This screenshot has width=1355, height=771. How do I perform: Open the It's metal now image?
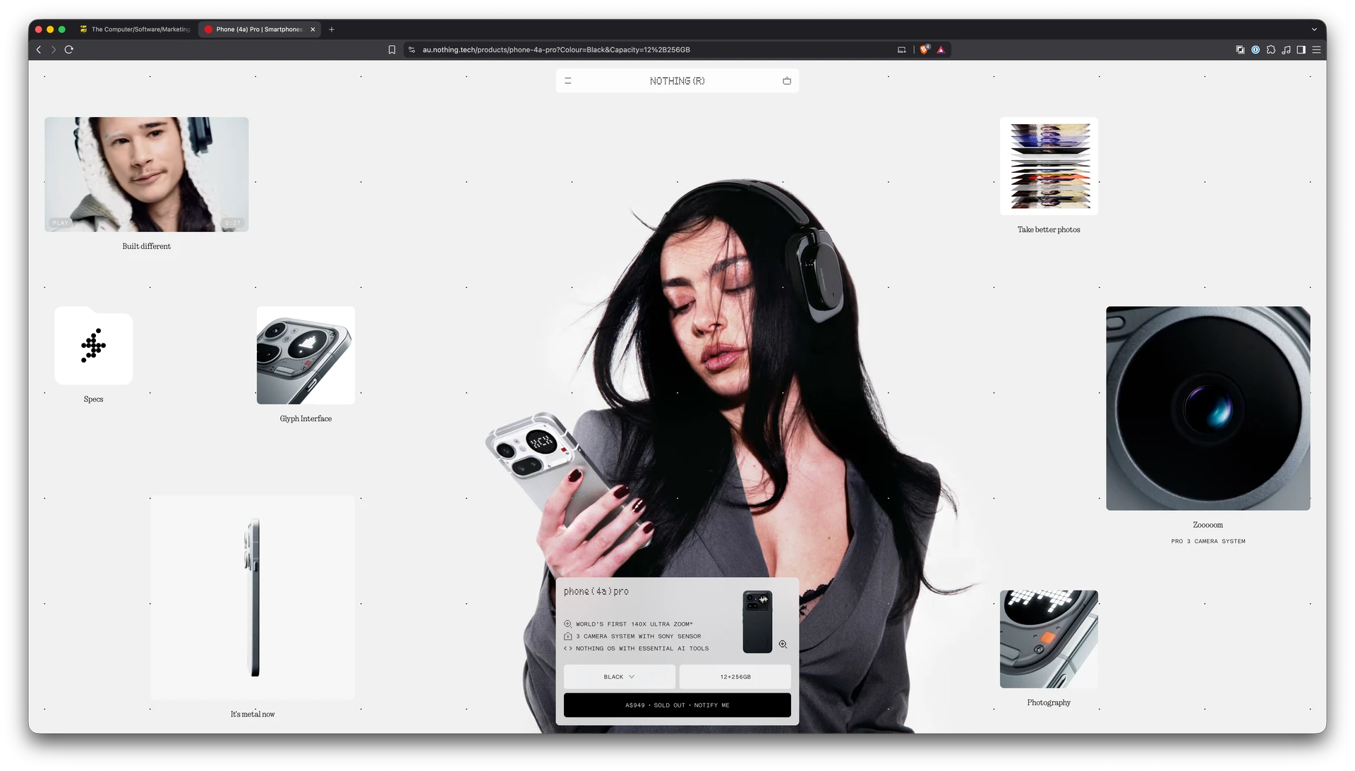[x=253, y=597]
